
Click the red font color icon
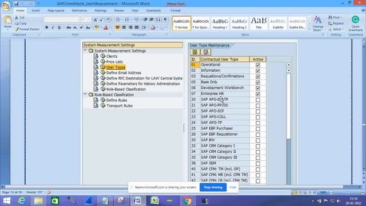tap(105, 27)
